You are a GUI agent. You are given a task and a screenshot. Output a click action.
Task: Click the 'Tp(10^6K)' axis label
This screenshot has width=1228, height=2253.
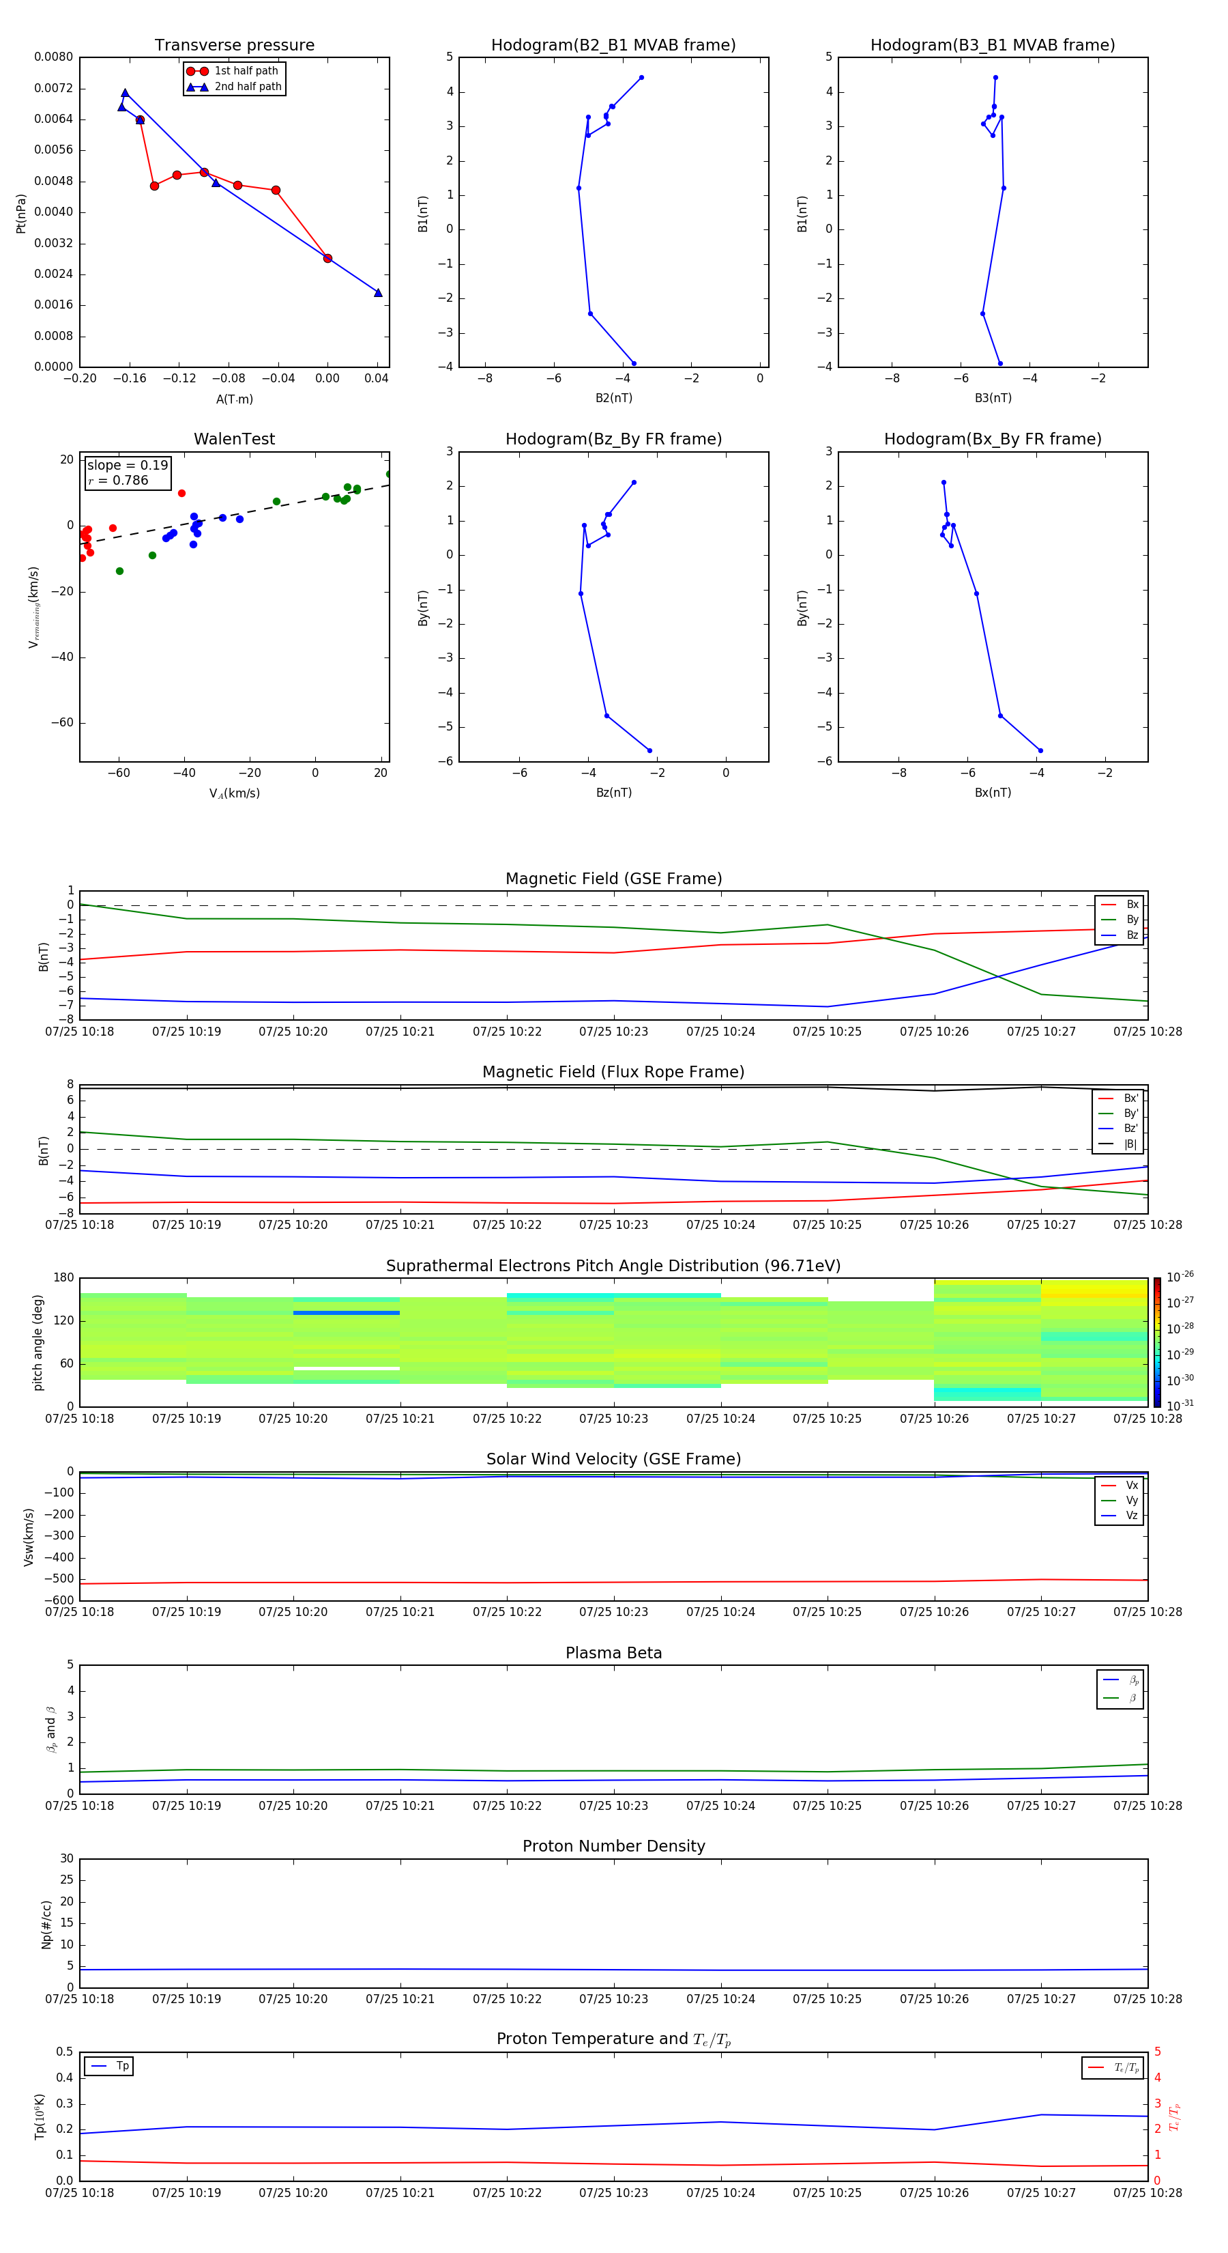click(40, 2116)
